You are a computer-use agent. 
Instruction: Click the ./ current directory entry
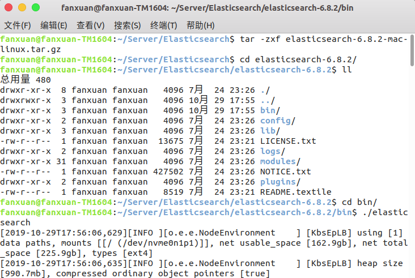265,90
